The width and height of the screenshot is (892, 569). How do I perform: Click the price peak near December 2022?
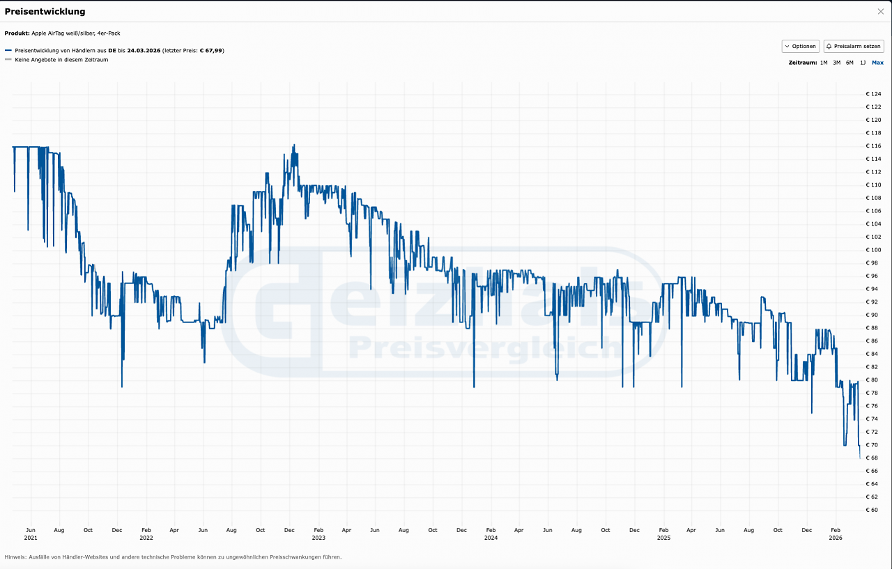click(x=294, y=145)
